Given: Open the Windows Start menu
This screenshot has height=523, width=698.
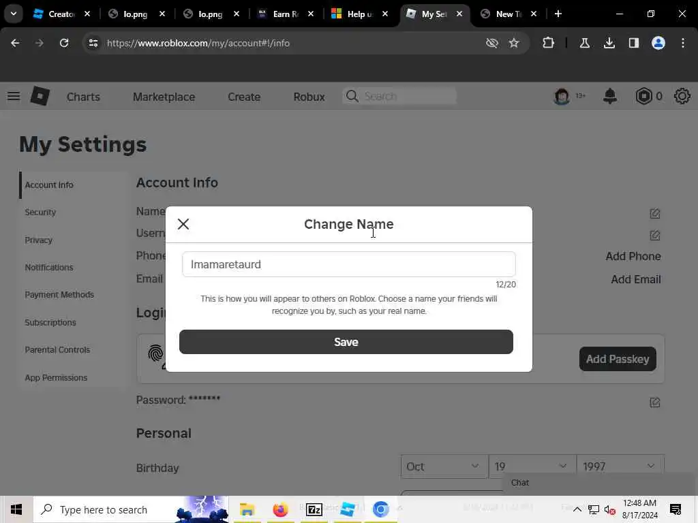Looking at the screenshot, I should (x=16, y=509).
